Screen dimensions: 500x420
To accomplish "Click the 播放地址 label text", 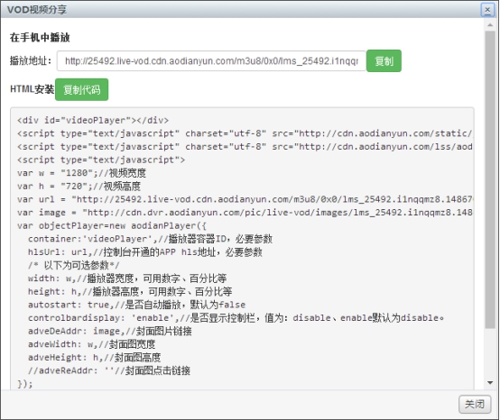I will coord(31,60).
